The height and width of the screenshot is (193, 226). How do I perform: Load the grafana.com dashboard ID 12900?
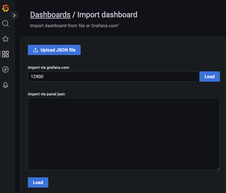pyautogui.click(x=210, y=76)
